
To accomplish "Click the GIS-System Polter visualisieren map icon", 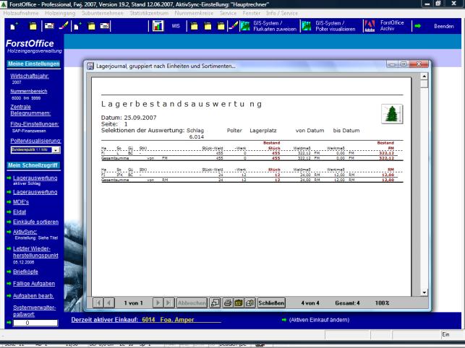I will tap(307, 26).
